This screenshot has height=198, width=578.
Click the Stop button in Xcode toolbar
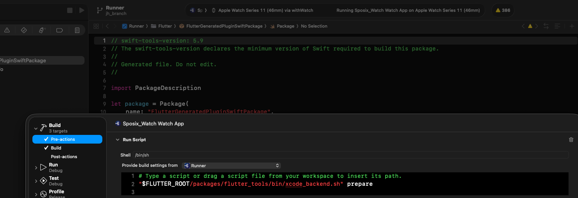[x=70, y=10]
